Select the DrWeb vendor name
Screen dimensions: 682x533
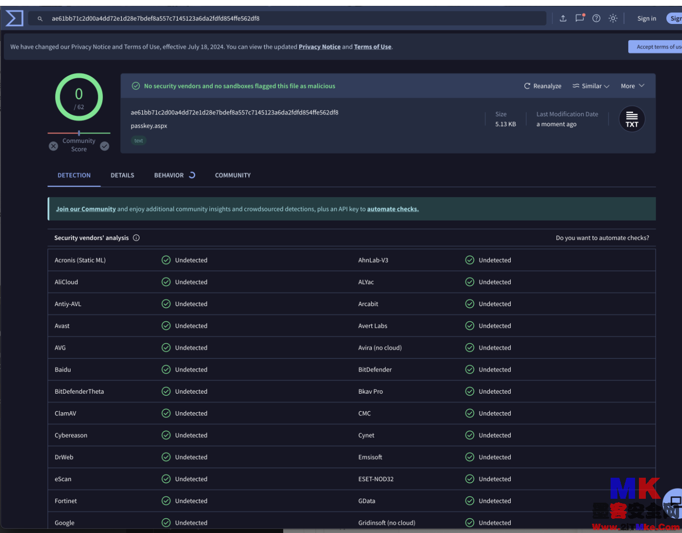(x=64, y=457)
